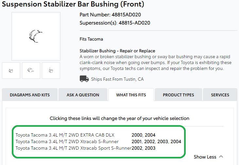Pick 2002 in the Xtracab S-Runner row
The image size is (239, 165).
149,141
